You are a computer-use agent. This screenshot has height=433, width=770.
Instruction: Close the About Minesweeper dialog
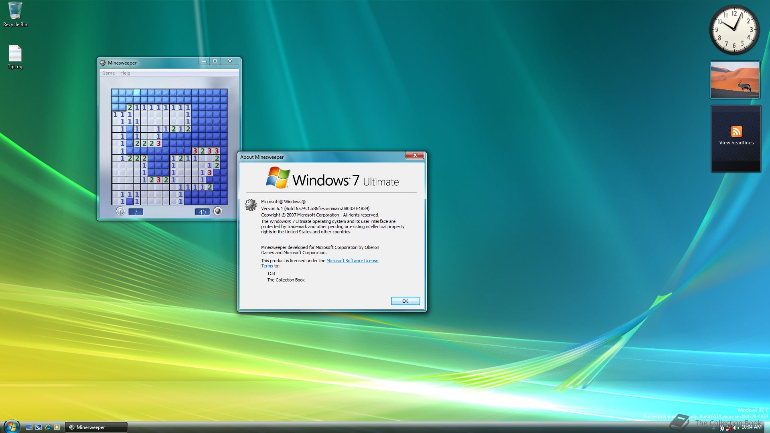tap(415, 155)
